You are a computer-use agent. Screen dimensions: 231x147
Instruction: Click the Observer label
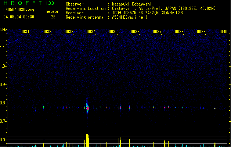click(75, 4)
